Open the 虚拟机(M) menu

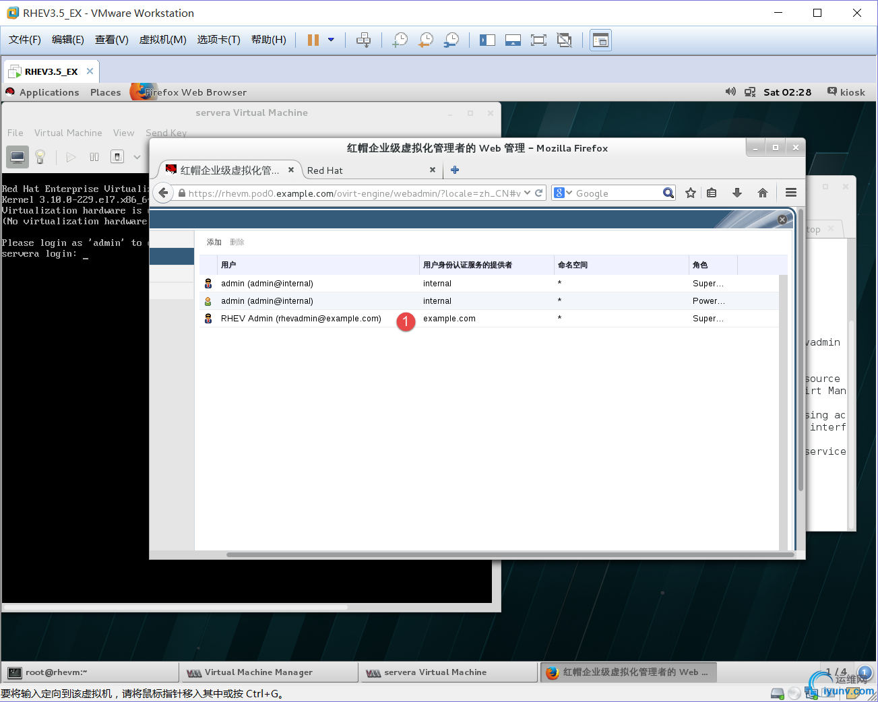[163, 40]
